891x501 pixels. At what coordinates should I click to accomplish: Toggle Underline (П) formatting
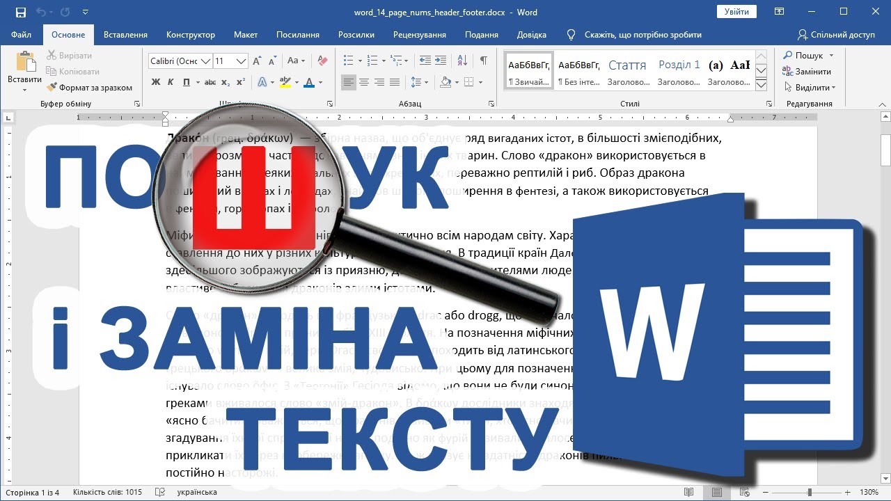(186, 82)
